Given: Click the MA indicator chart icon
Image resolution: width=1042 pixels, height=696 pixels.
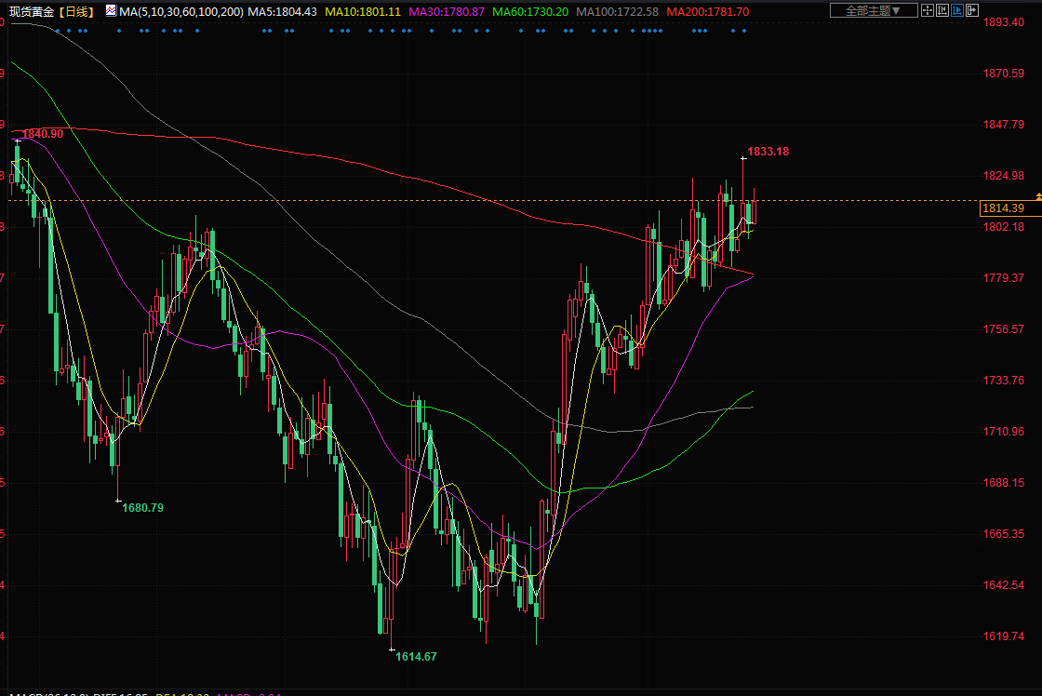Looking at the screenshot, I should pyautogui.click(x=111, y=11).
